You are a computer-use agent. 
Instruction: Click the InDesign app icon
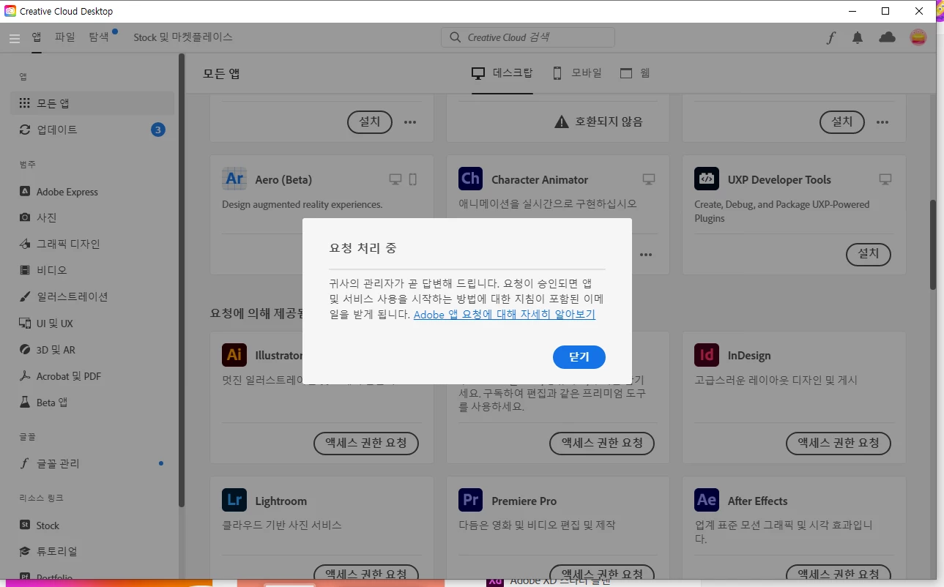click(707, 355)
